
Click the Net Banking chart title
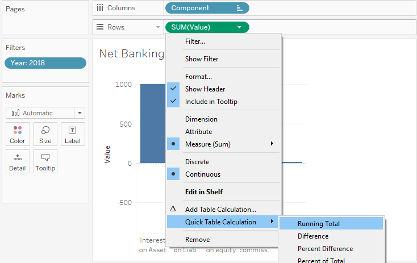coord(132,54)
